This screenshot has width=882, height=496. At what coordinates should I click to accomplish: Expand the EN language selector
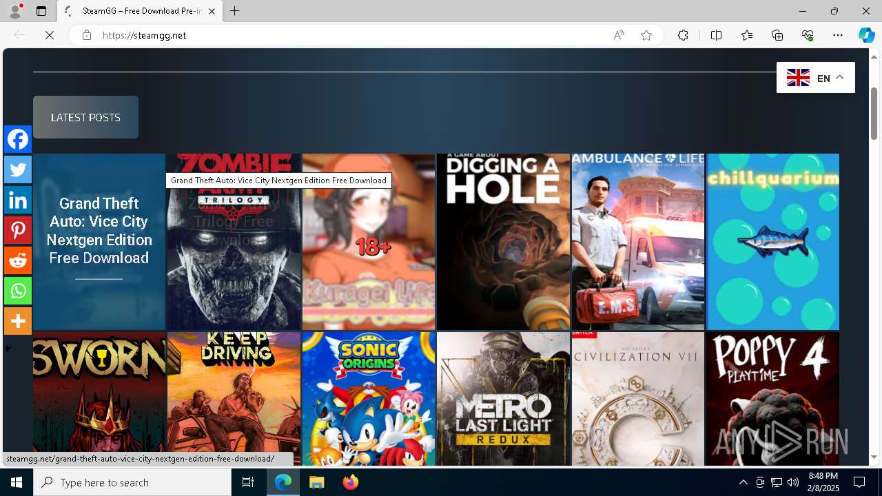point(816,78)
